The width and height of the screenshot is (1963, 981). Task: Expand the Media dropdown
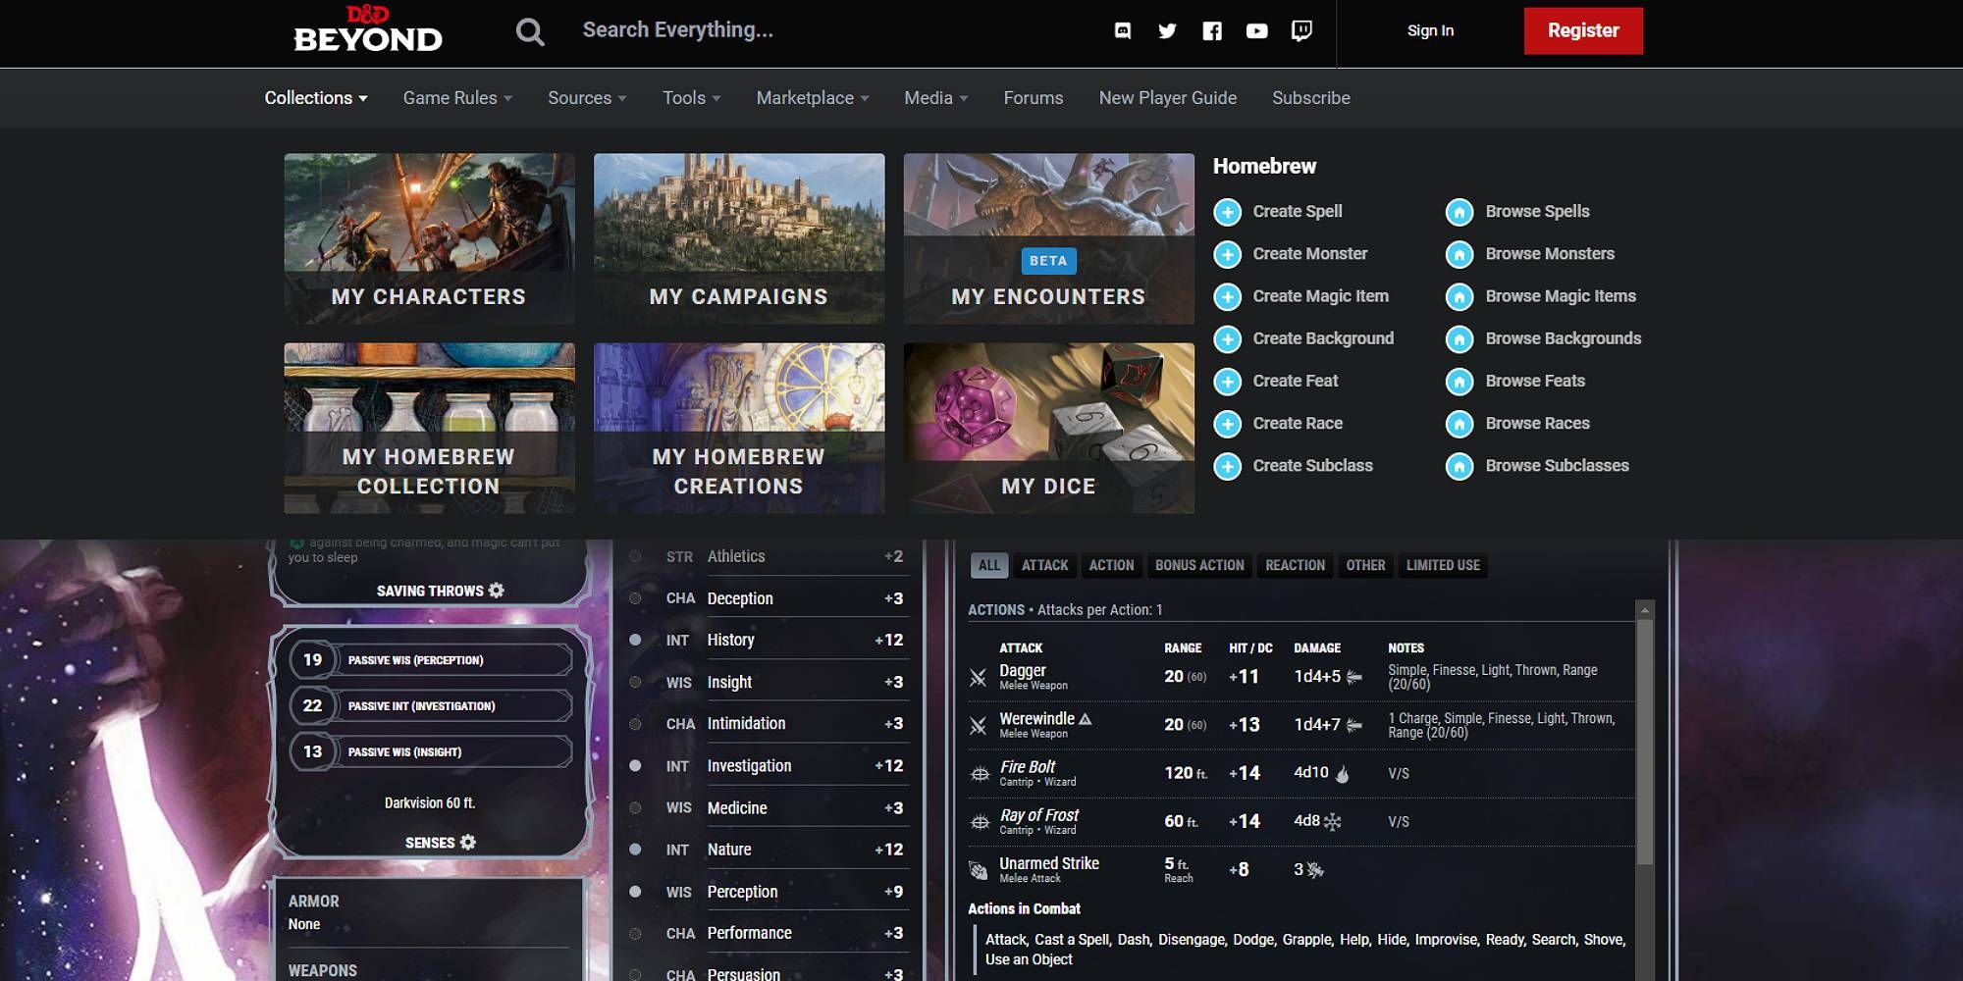point(936,98)
